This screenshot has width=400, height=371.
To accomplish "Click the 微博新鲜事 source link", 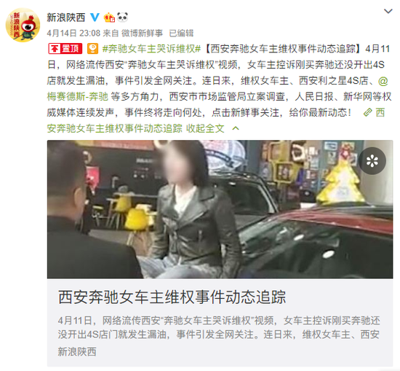I will [142, 33].
